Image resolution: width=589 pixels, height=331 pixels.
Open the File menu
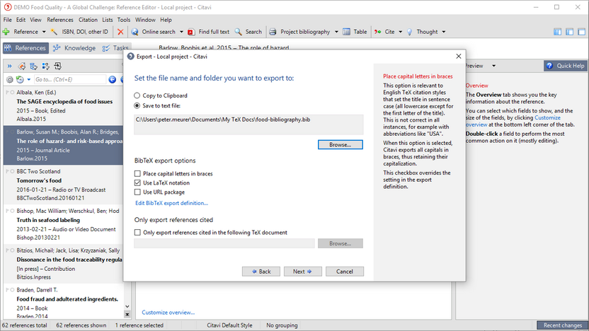click(8, 20)
